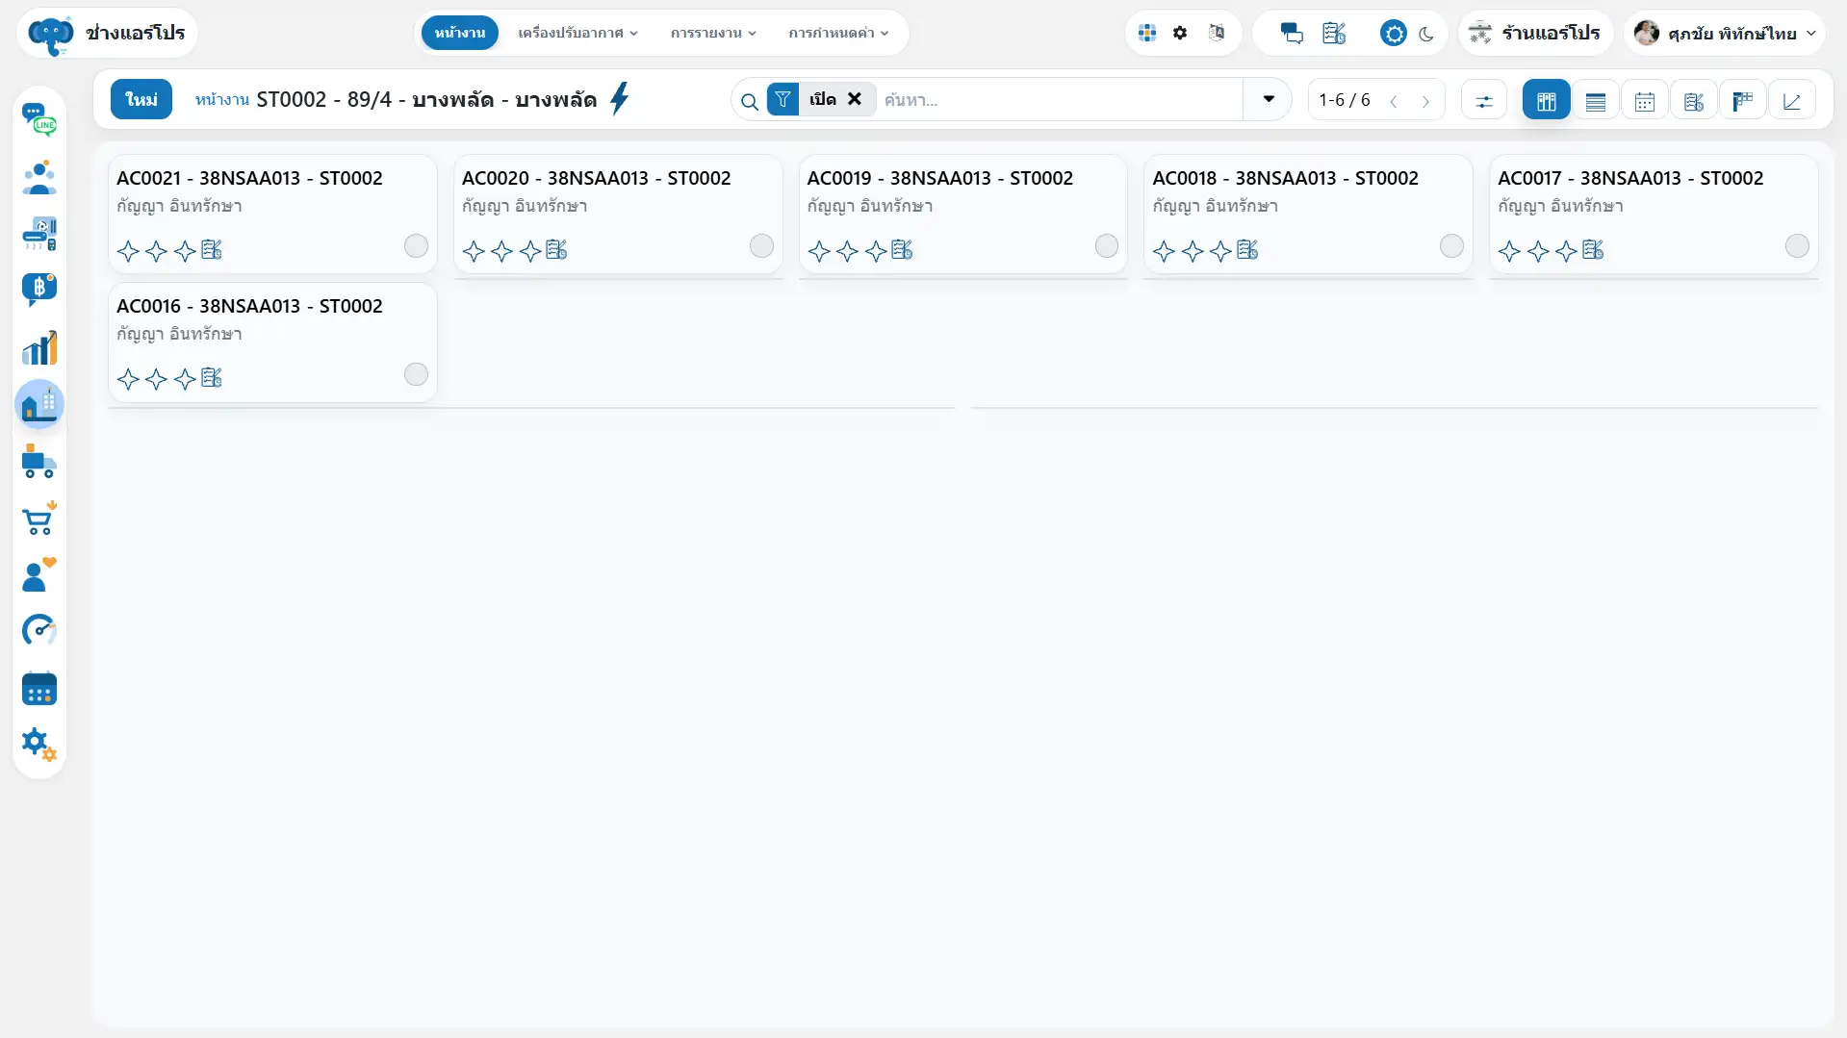The height and width of the screenshot is (1038, 1847).
Task: Expand the การกำหนดค่า menu
Action: click(x=838, y=33)
